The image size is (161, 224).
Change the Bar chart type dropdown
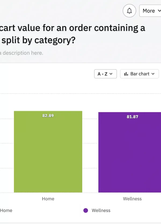139,74
